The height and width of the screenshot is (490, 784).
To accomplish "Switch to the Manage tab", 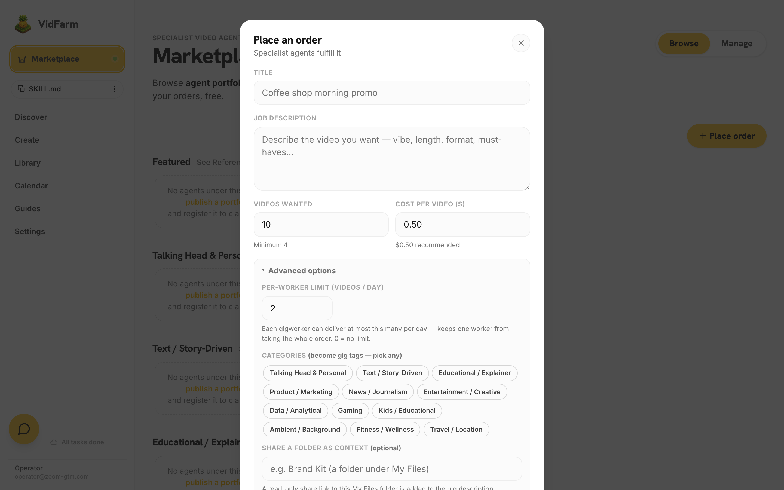I will click(737, 44).
